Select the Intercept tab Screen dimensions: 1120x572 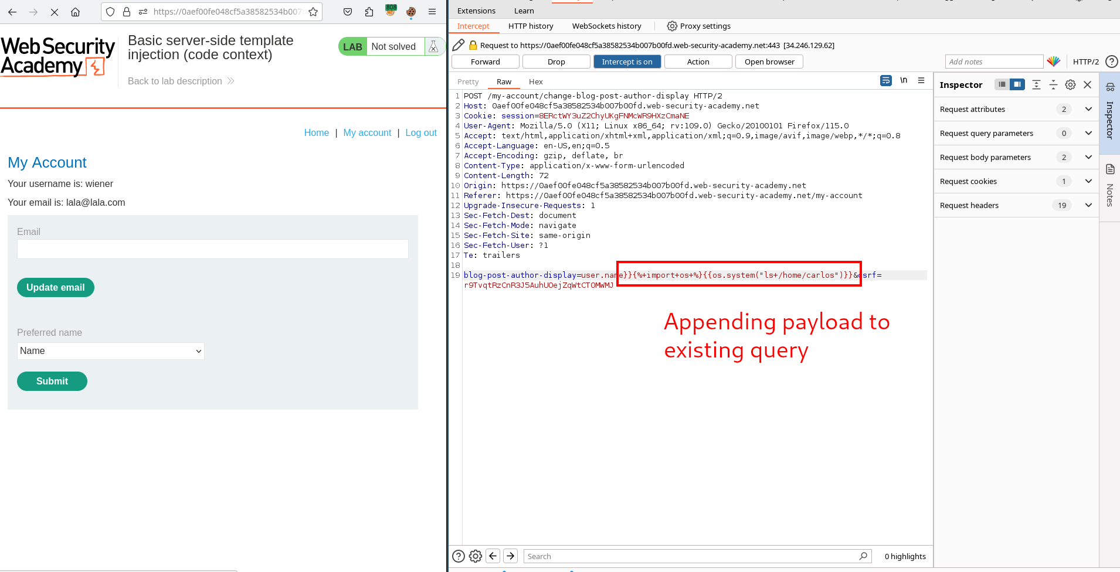pyautogui.click(x=473, y=26)
